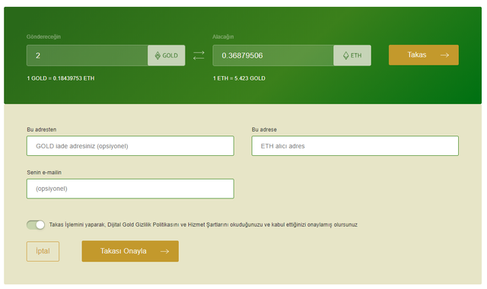Click the ETH alıcı adres input

click(355, 146)
